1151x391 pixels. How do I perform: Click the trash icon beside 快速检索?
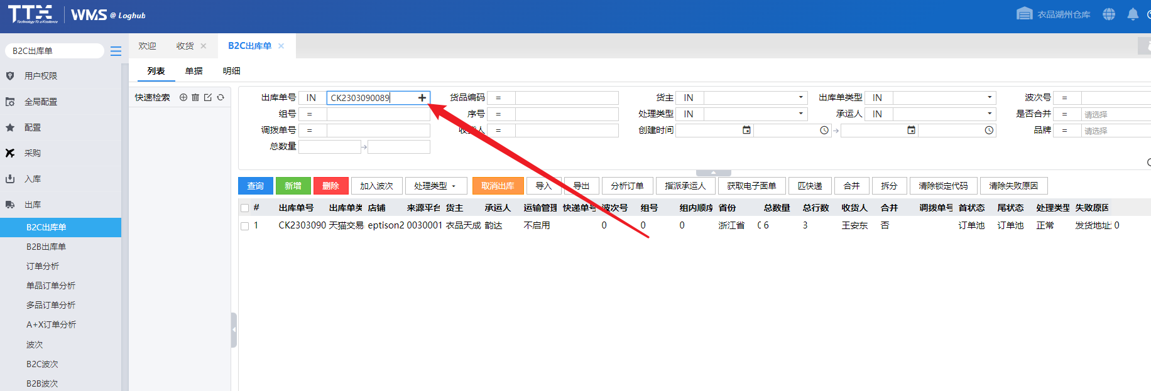(195, 97)
